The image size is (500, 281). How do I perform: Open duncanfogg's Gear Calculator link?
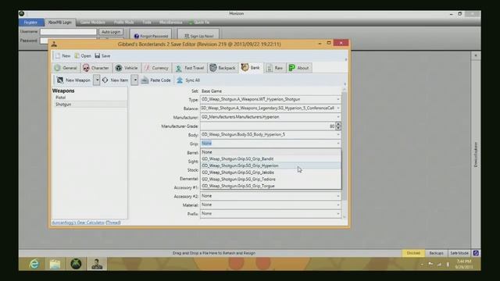click(78, 222)
